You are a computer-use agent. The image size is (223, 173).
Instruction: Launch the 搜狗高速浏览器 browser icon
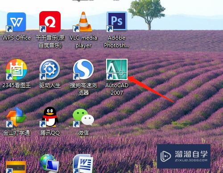click(83, 69)
